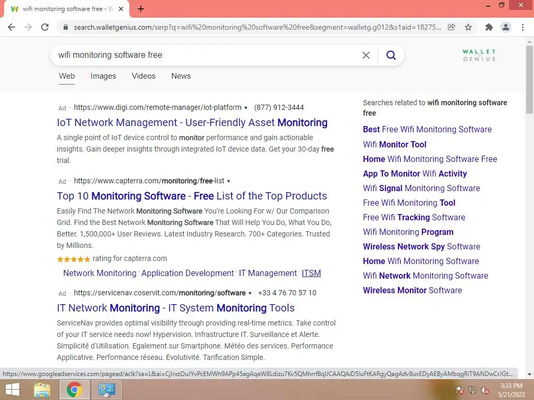The width and height of the screenshot is (534, 400).
Task: Focus the browser address bar
Action: point(257,27)
